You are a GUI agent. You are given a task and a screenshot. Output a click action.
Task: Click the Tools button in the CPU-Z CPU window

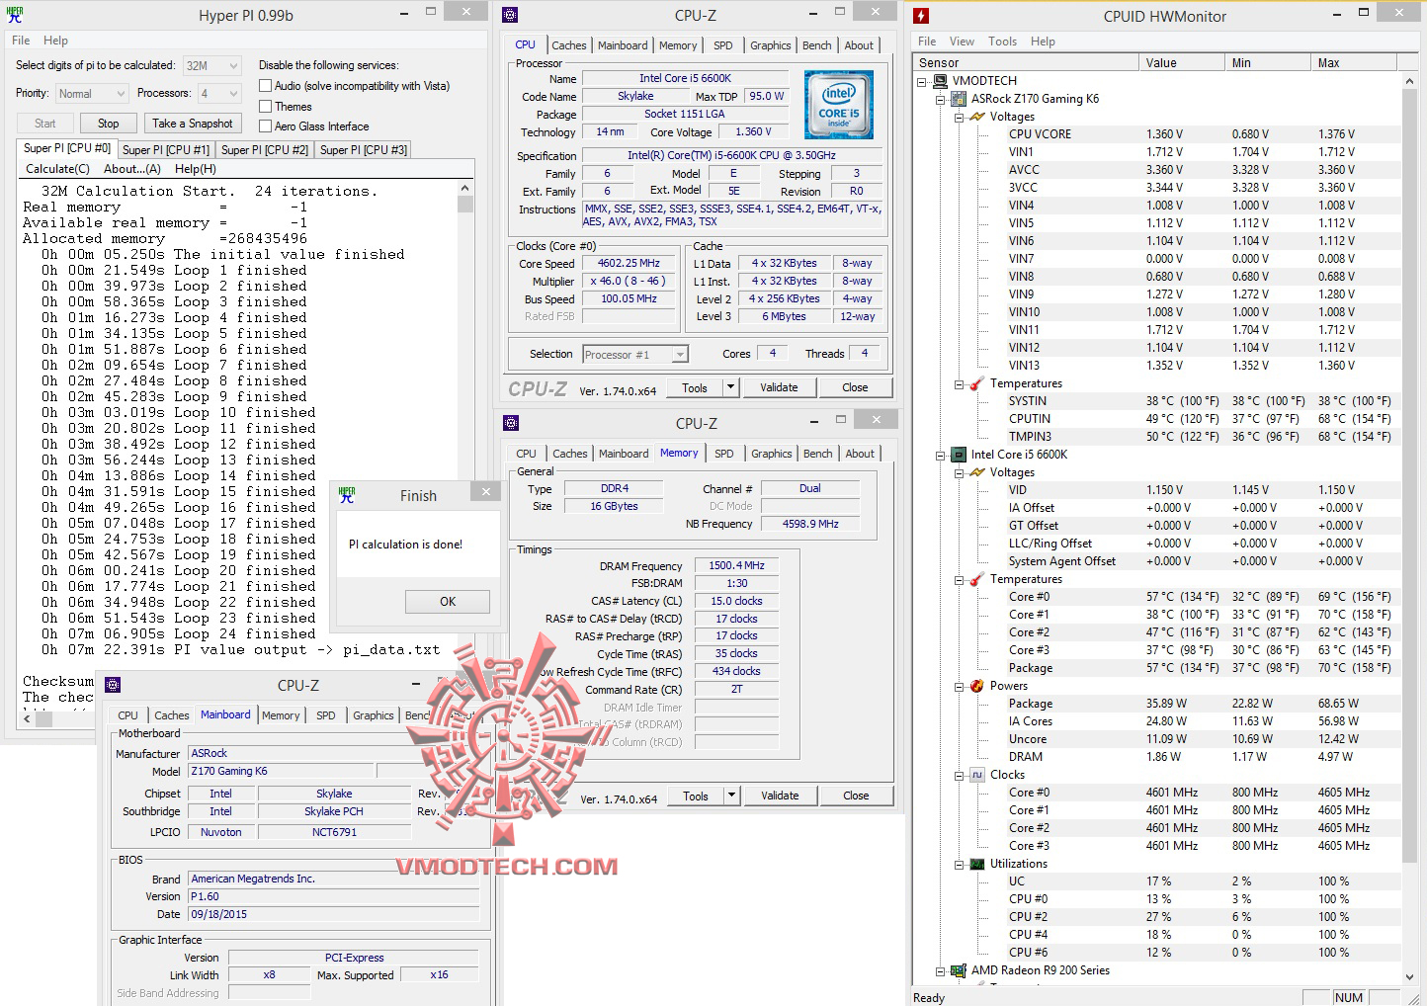pos(695,387)
